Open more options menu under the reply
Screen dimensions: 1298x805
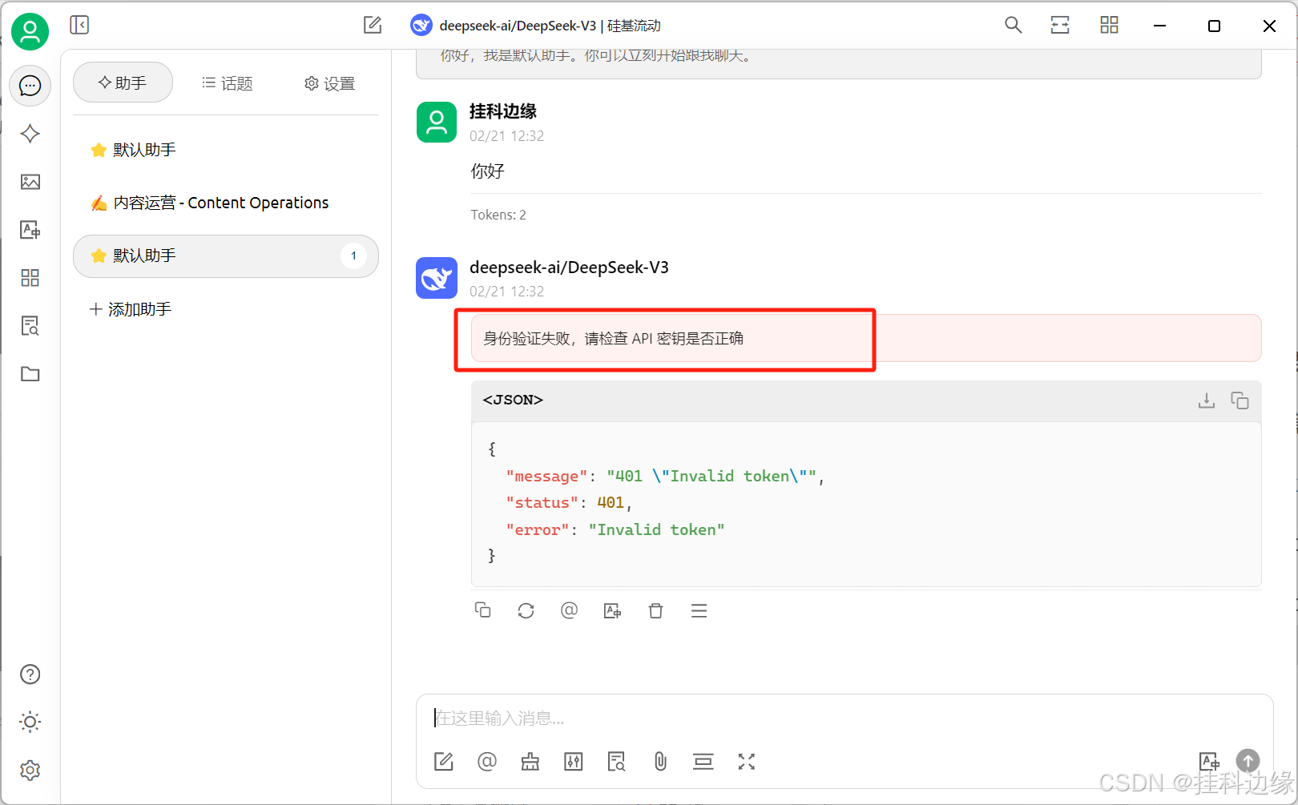(x=699, y=610)
